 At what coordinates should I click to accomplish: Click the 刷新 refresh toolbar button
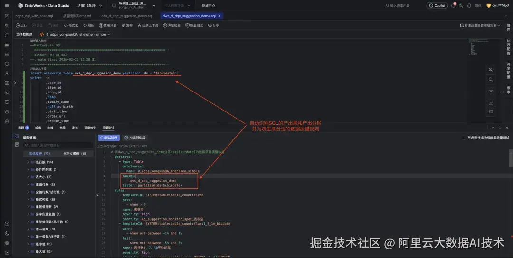[89, 25]
